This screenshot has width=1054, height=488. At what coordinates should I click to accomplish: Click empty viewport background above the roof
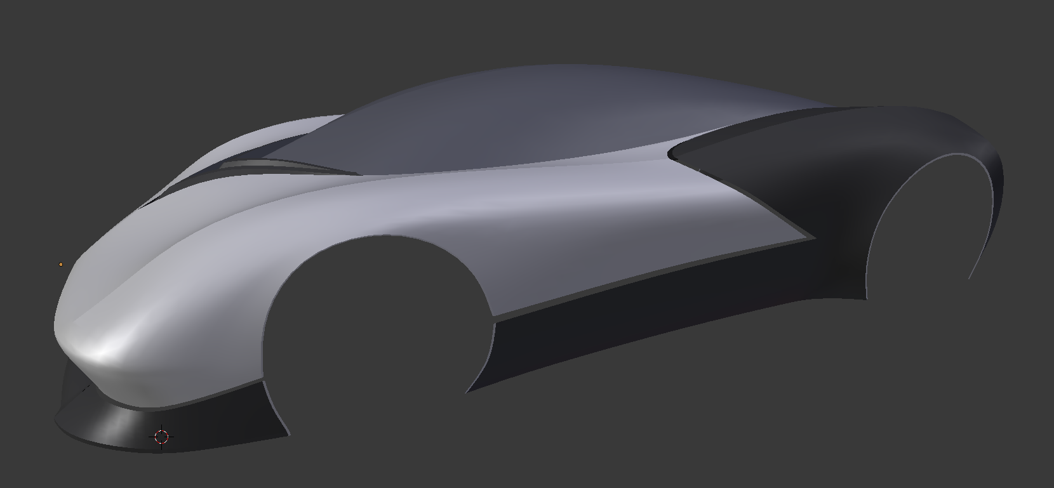[508, 32]
